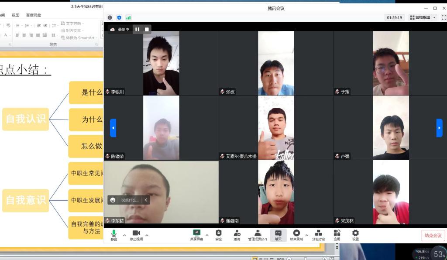Click End Recording (结束录制) button
Image resolution: width=447 pixels, height=260 pixels.
point(296,234)
